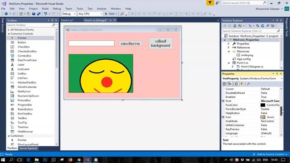
Task: Click the Save icon in toolbar
Action: [x=34, y=14]
